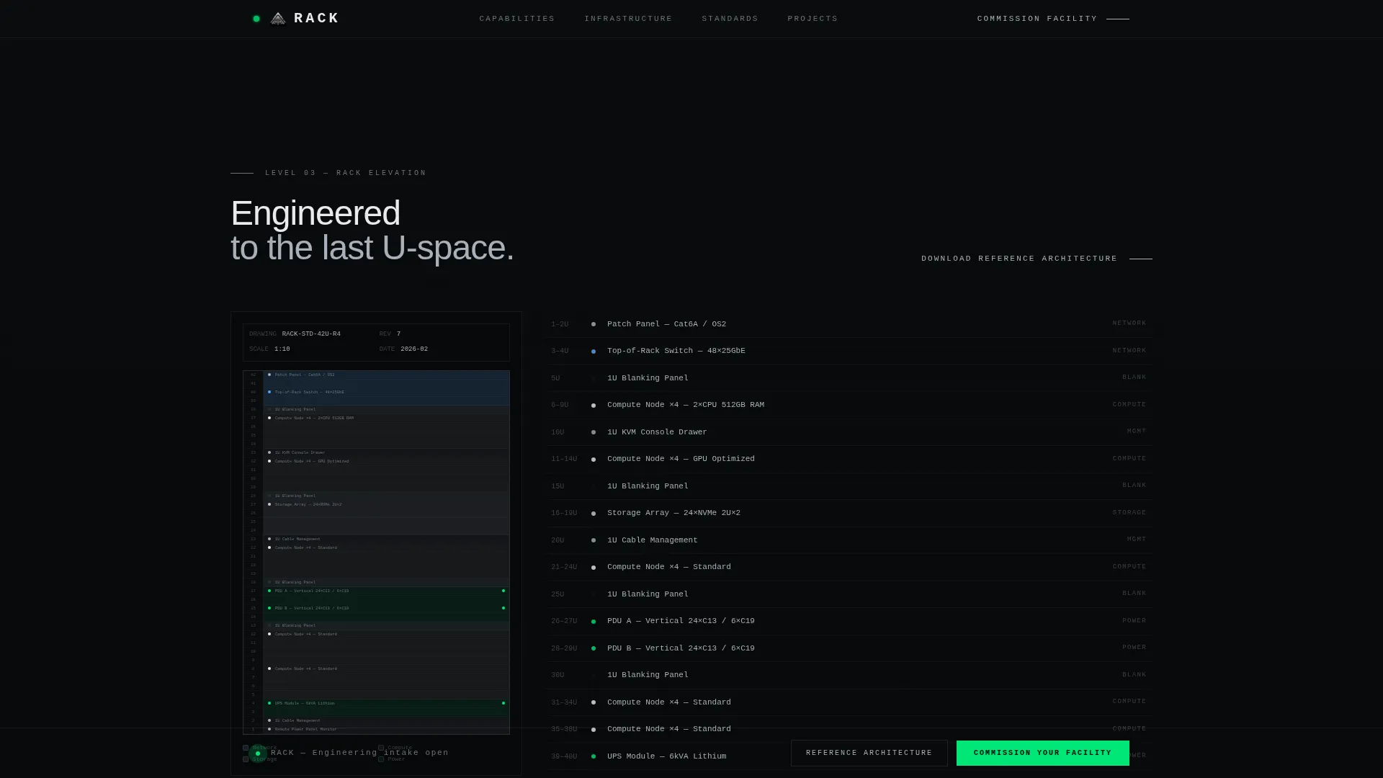
Task: Click the blue dot for Top-of-Rack Switch row
Action: pos(594,352)
